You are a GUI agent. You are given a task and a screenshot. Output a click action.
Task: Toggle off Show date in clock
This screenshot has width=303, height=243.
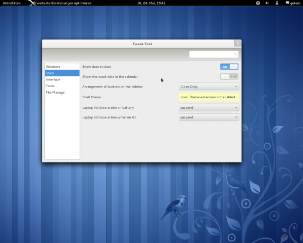pos(229,66)
